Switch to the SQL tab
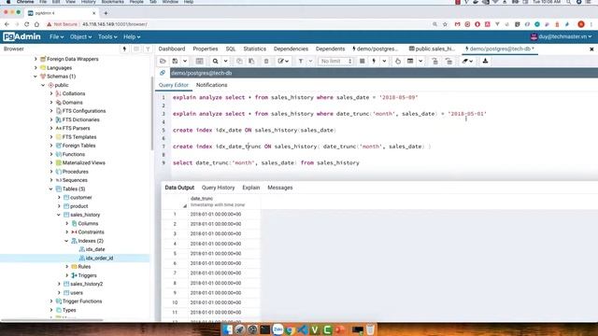Viewport: 598px width, 336px height. [231, 49]
